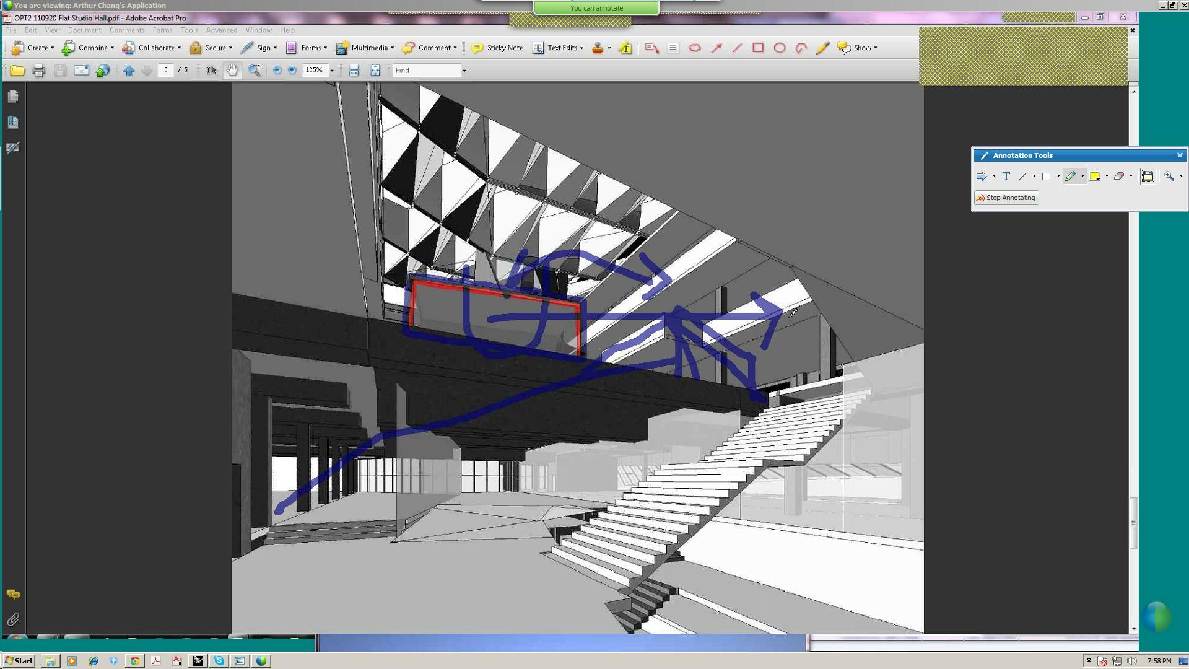Viewport: 1189px width, 669px height.
Task: Click the vertical document scrollbar thumb
Action: (1134, 523)
